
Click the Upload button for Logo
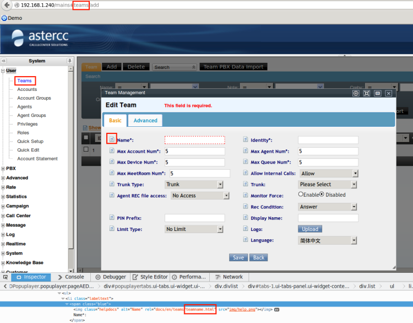click(310, 229)
